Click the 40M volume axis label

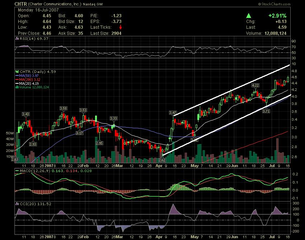[10, 139]
